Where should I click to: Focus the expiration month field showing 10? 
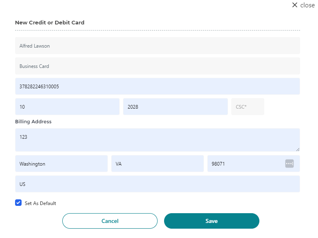click(67, 107)
